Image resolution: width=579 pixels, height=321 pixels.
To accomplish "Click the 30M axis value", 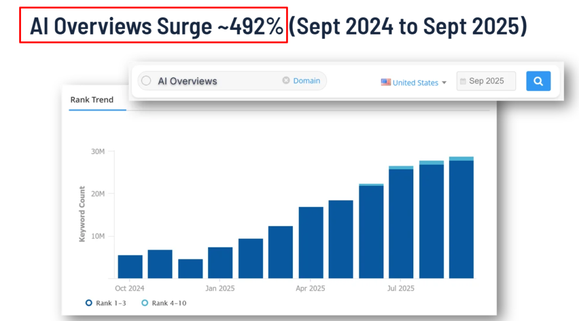I will (98, 151).
